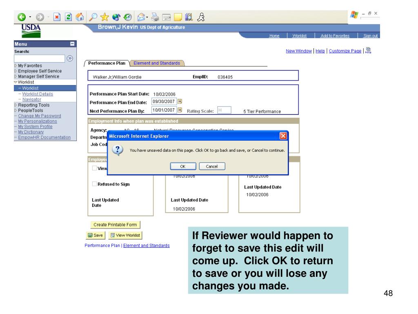Open Change My Password link
The image size is (418, 314).
click(x=40, y=116)
